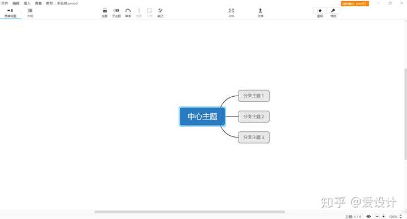The image size is (407, 219).
Task: Open the 文件 menu
Action: pos(5,3)
